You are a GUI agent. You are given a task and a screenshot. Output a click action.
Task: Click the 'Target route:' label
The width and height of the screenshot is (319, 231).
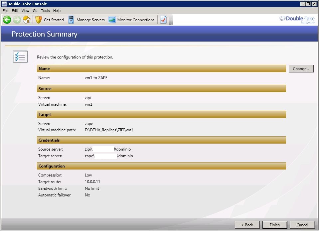tap(50, 182)
